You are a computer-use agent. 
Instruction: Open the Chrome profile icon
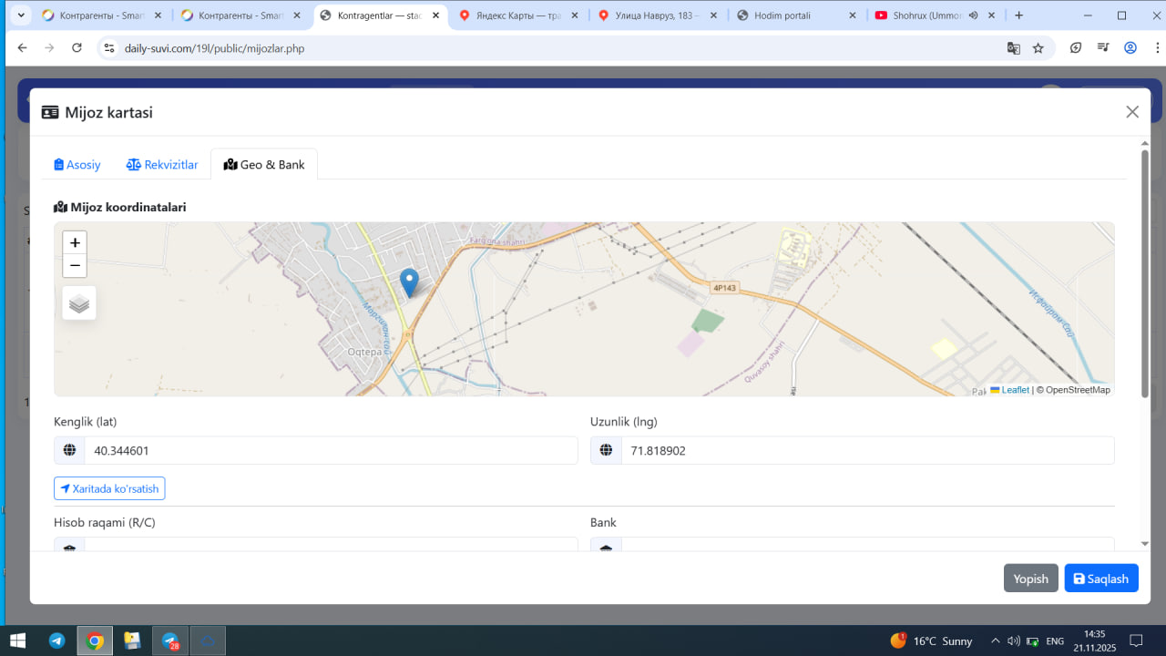[1130, 48]
